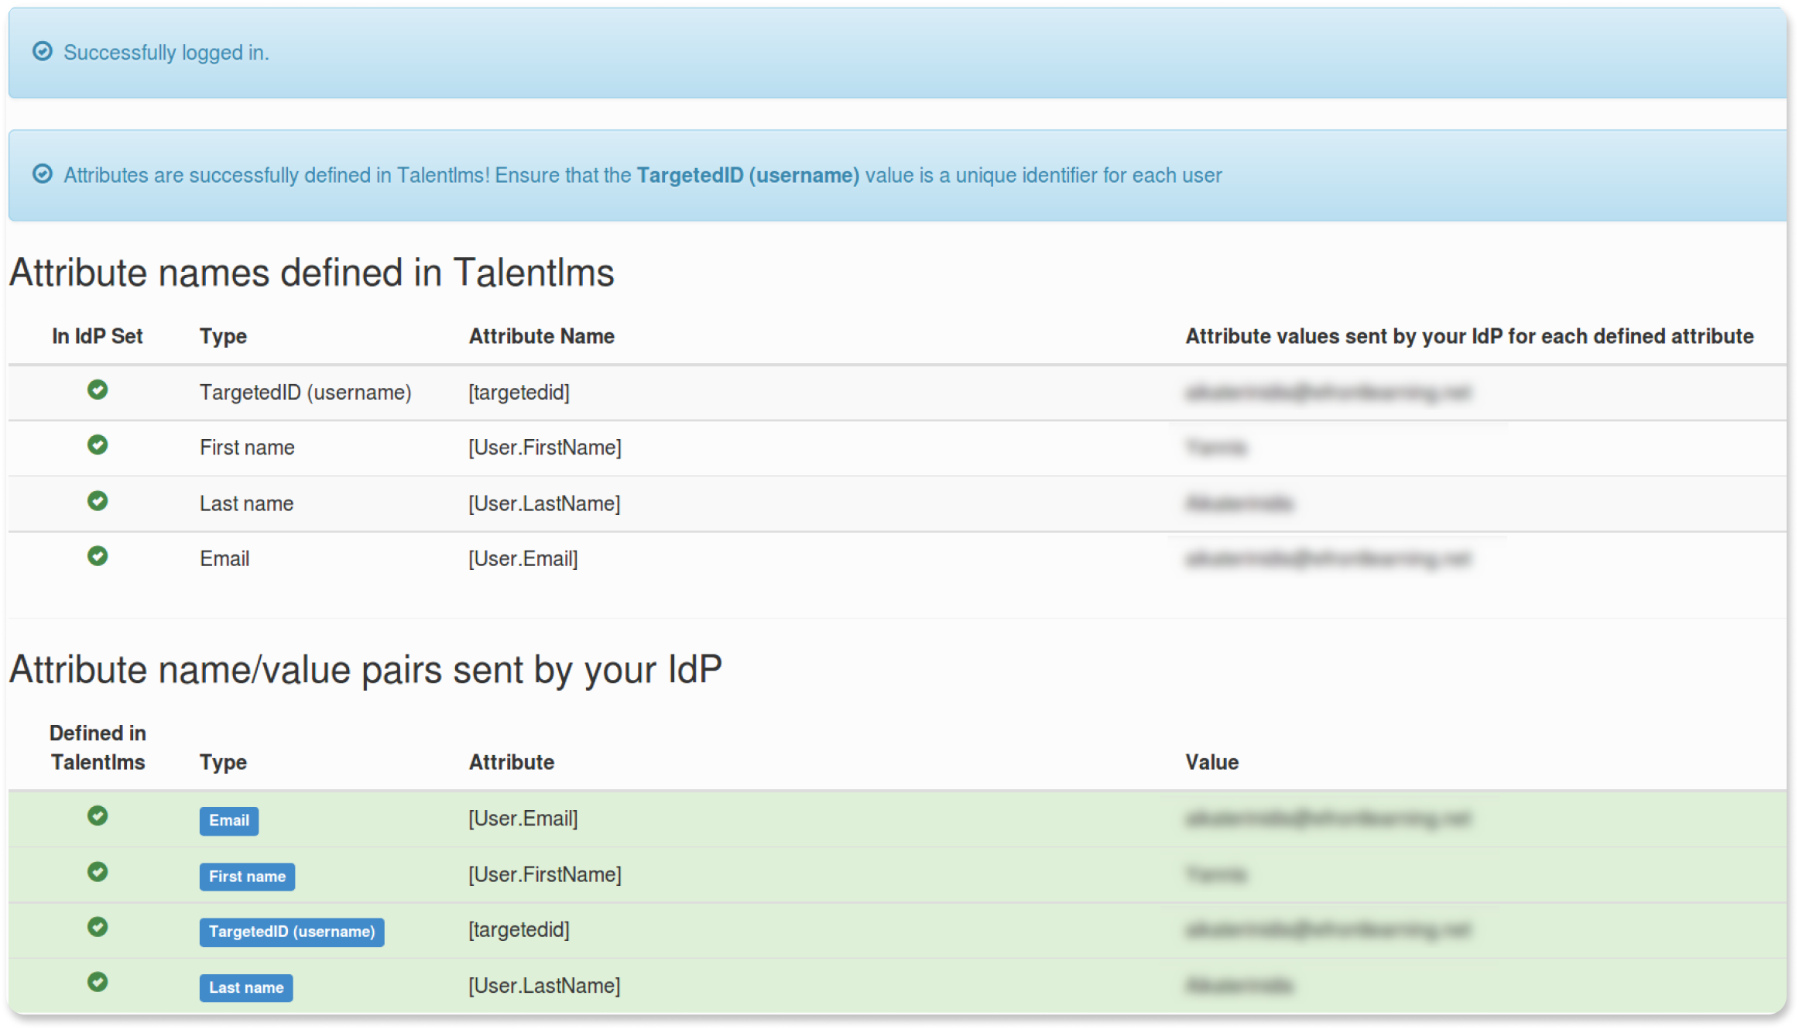Toggle the Defined in TalentLms marker for Last name
The width and height of the screenshot is (1799, 1030).
click(98, 985)
